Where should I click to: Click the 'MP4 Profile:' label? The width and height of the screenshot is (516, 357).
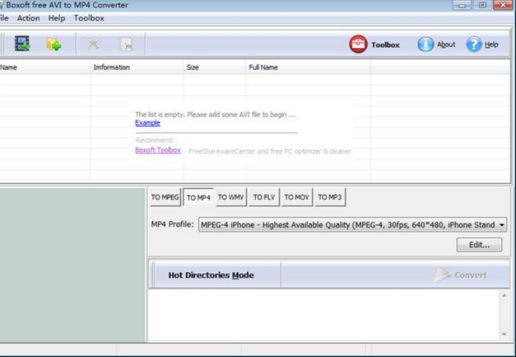point(172,224)
